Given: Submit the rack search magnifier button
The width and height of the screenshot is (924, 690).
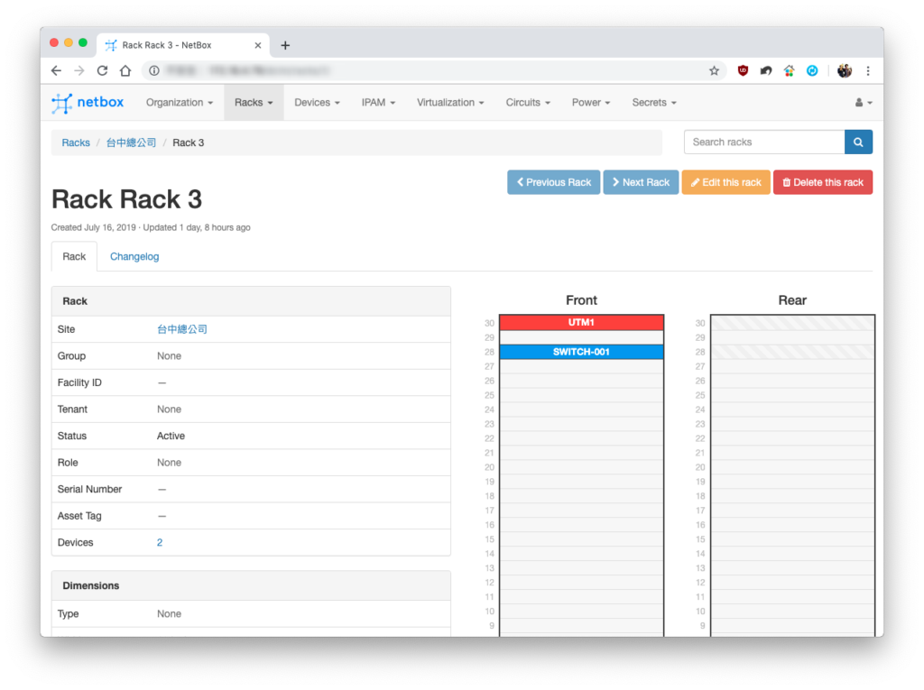Looking at the screenshot, I should click(x=859, y=142).
